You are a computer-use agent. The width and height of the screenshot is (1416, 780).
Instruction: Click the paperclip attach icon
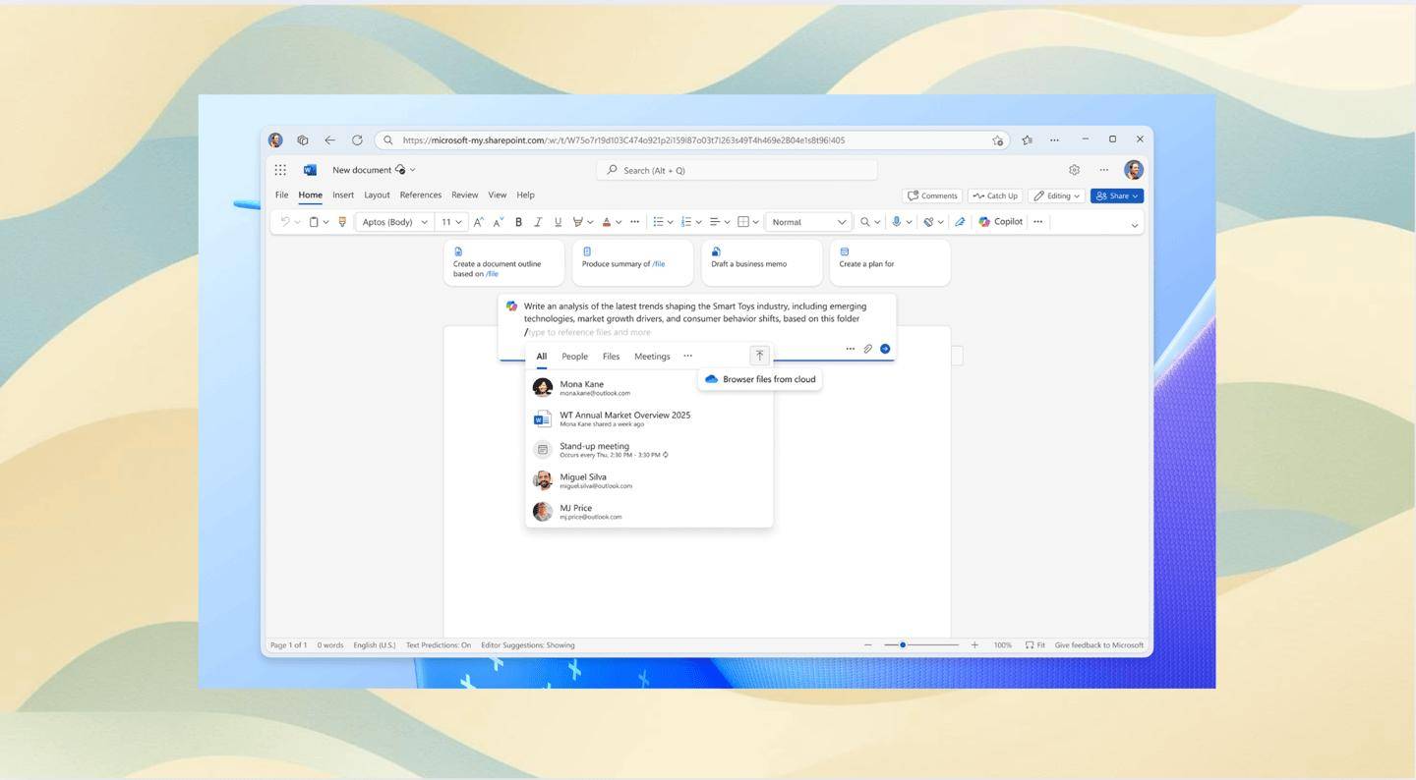coord(867,349)
